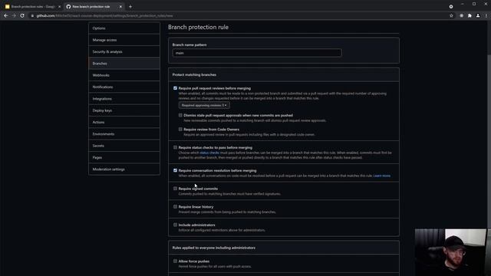491x276 pixels.
Task: Open the extensions puzzle-piece icon
Action: pos(470,15)
